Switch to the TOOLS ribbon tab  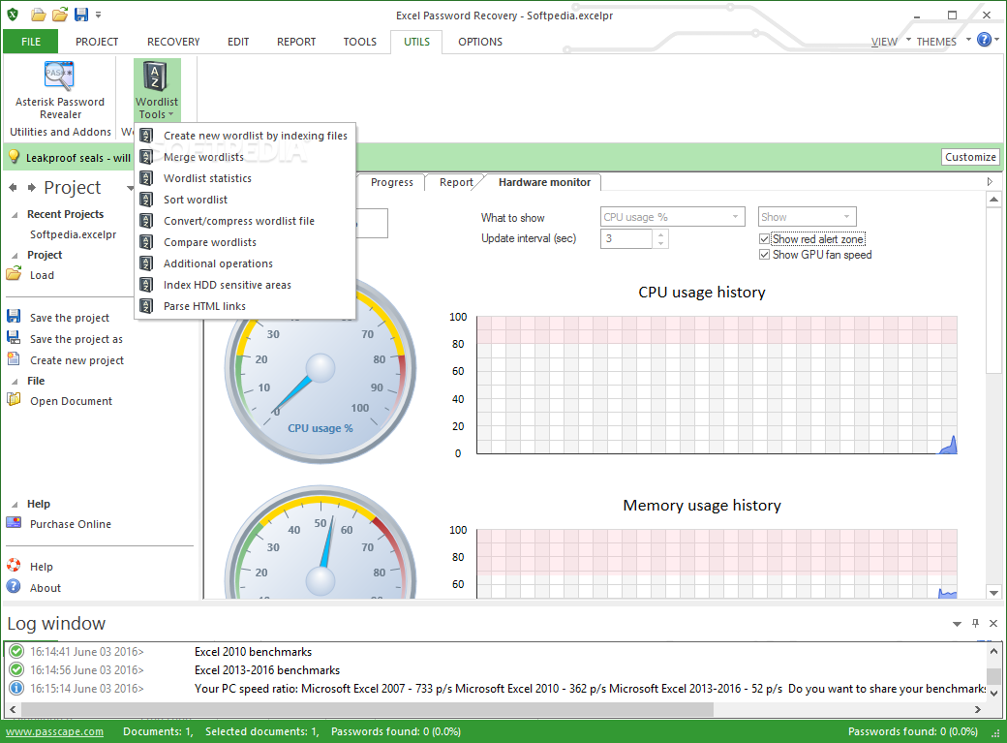tap(359, 41)
